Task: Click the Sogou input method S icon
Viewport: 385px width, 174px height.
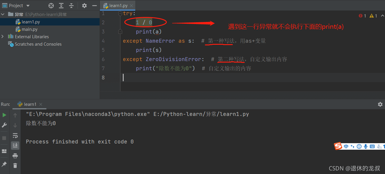Action: [x=338, y=146]
